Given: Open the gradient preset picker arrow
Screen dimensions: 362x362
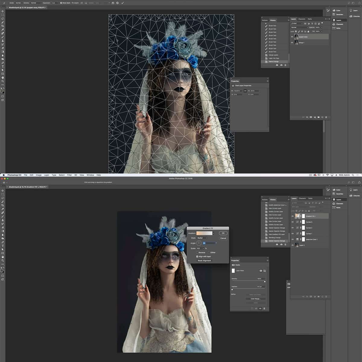Looking at the screenshot, I should click(214, 233).
